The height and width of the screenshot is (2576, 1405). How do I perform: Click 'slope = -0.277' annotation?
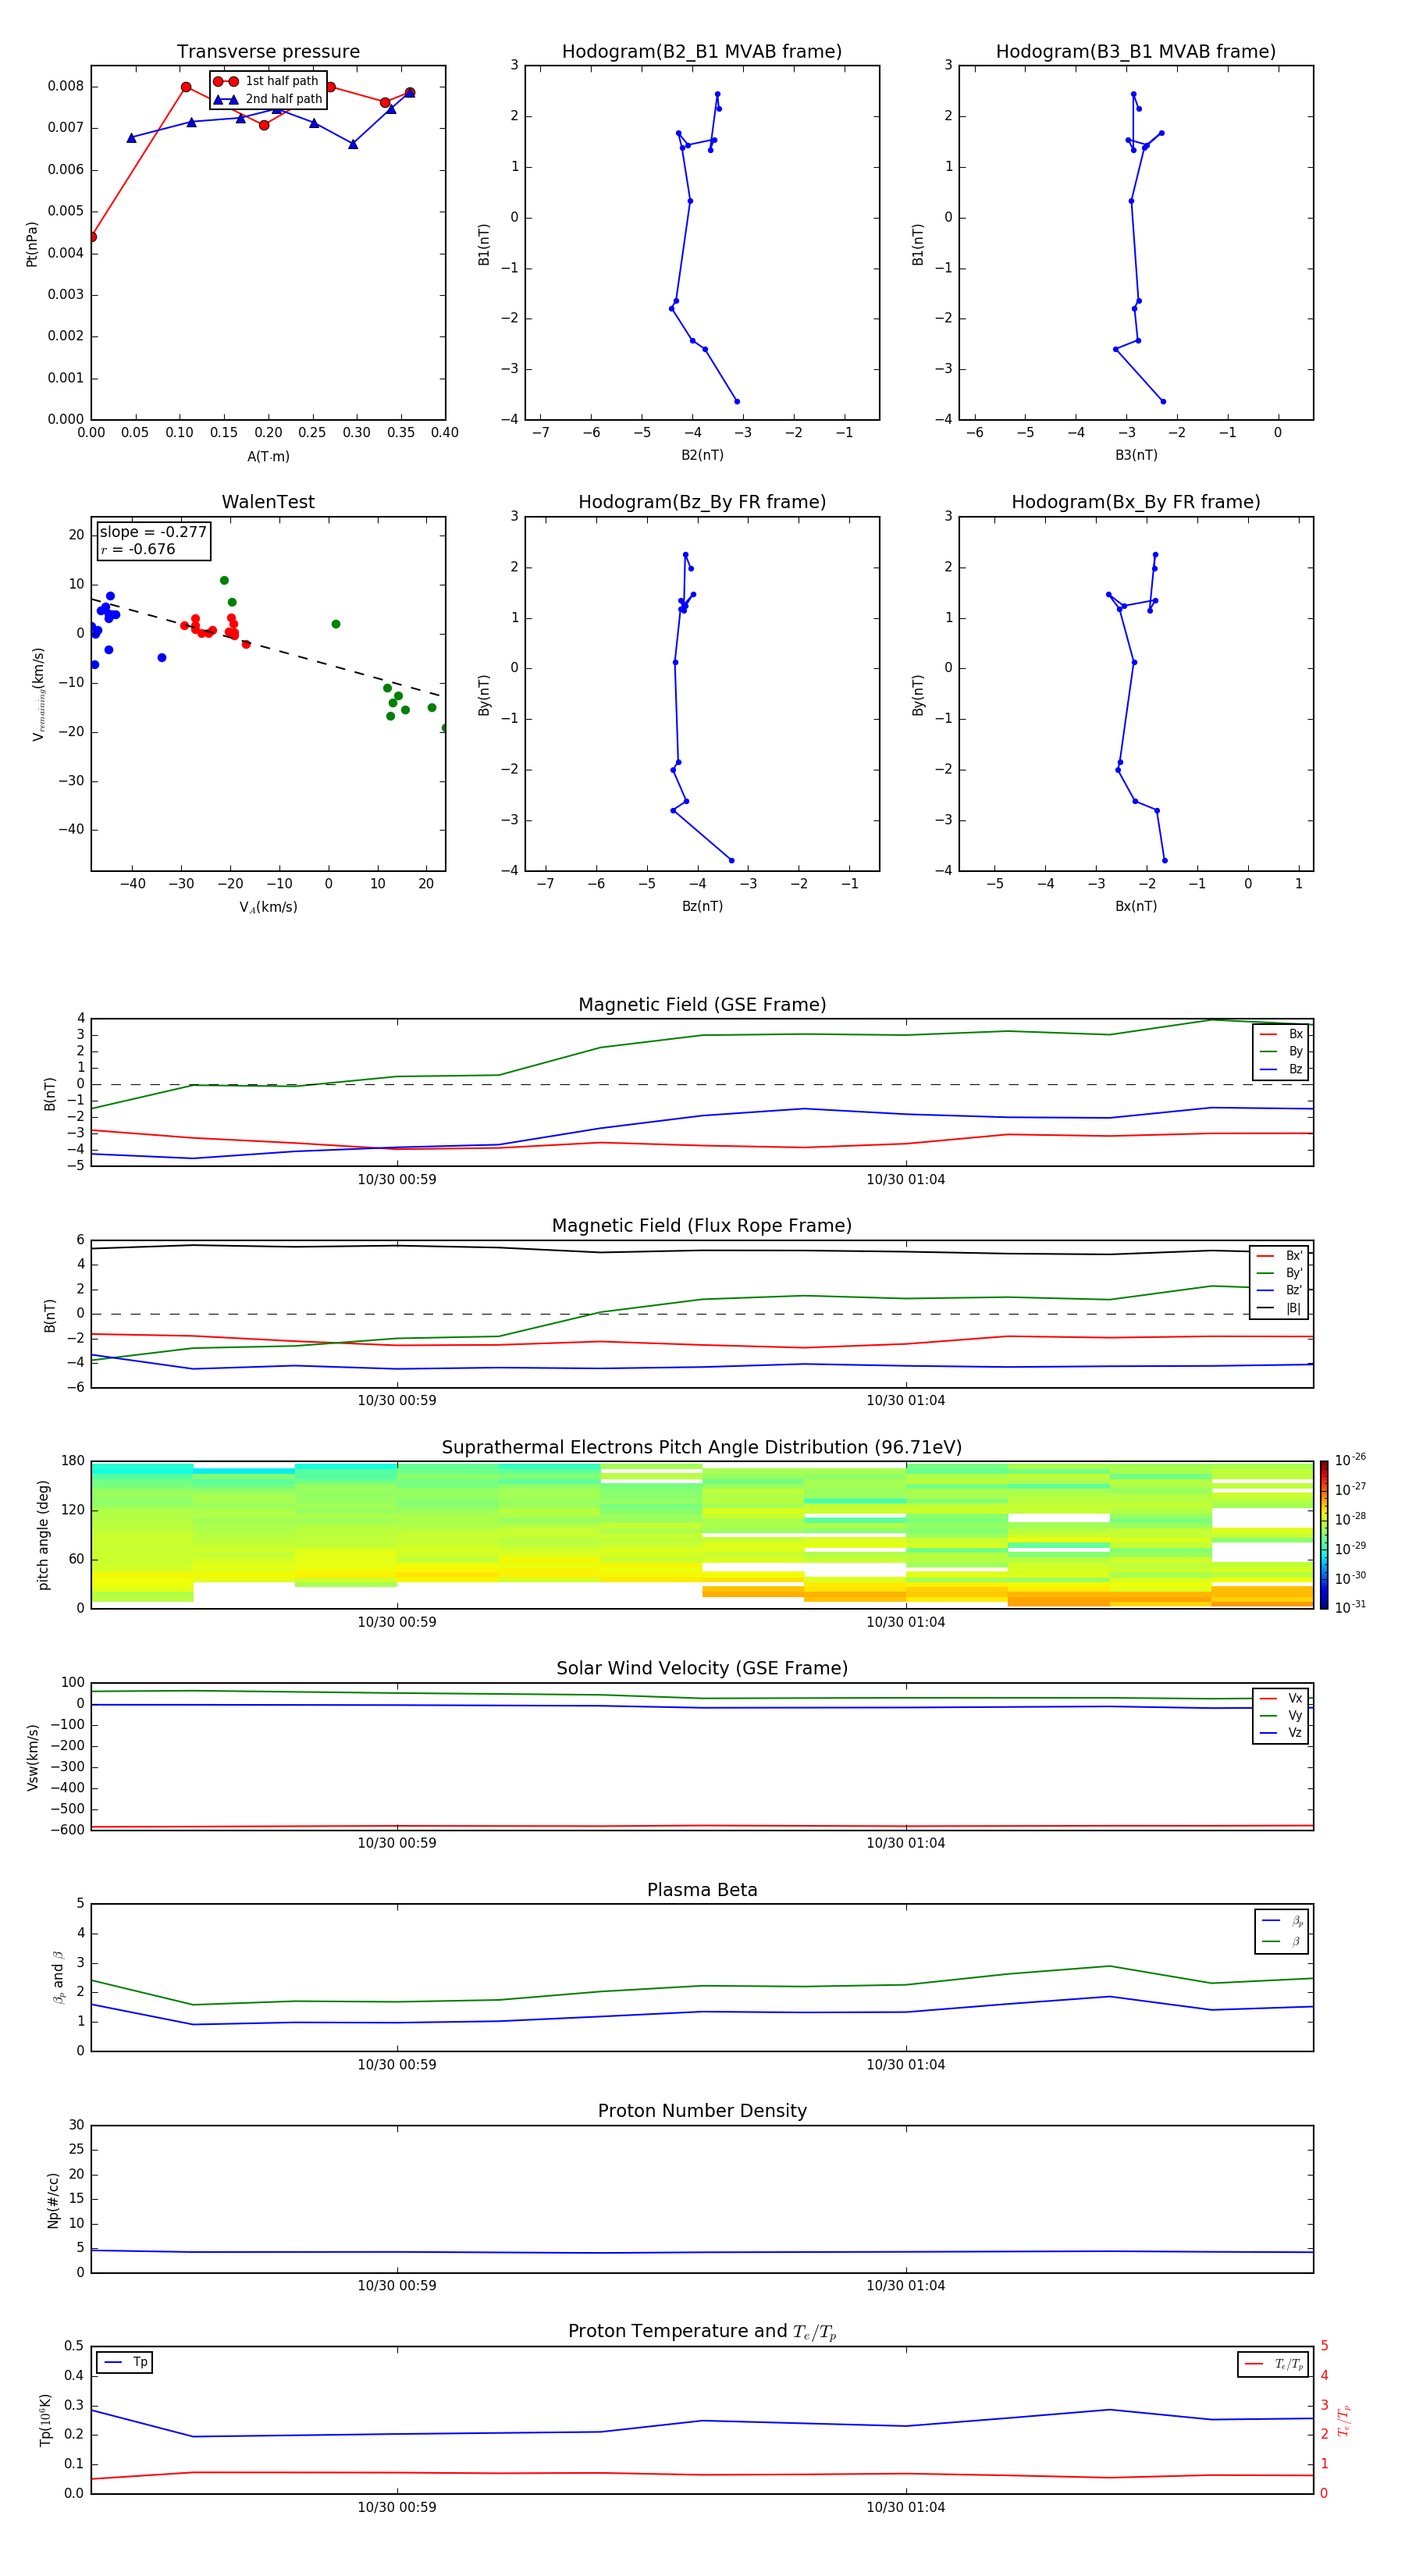click(x=153, y=532)
